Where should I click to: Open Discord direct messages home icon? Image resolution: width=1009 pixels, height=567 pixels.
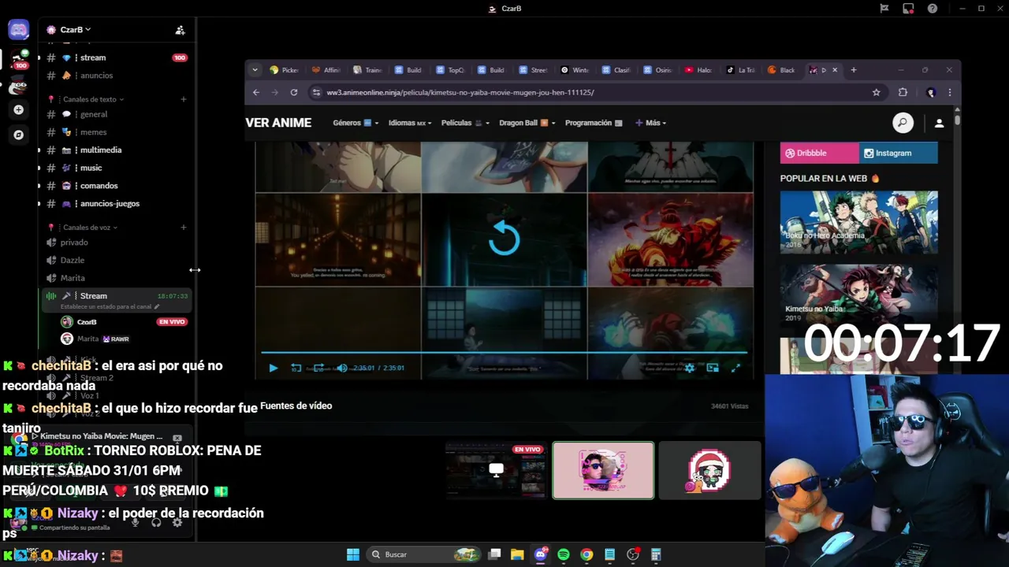click(18, 30)
